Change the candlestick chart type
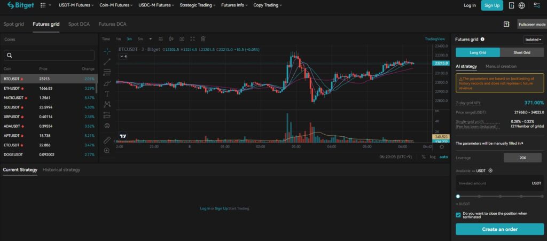Viewport: 547px width, 241px height. 171,39
